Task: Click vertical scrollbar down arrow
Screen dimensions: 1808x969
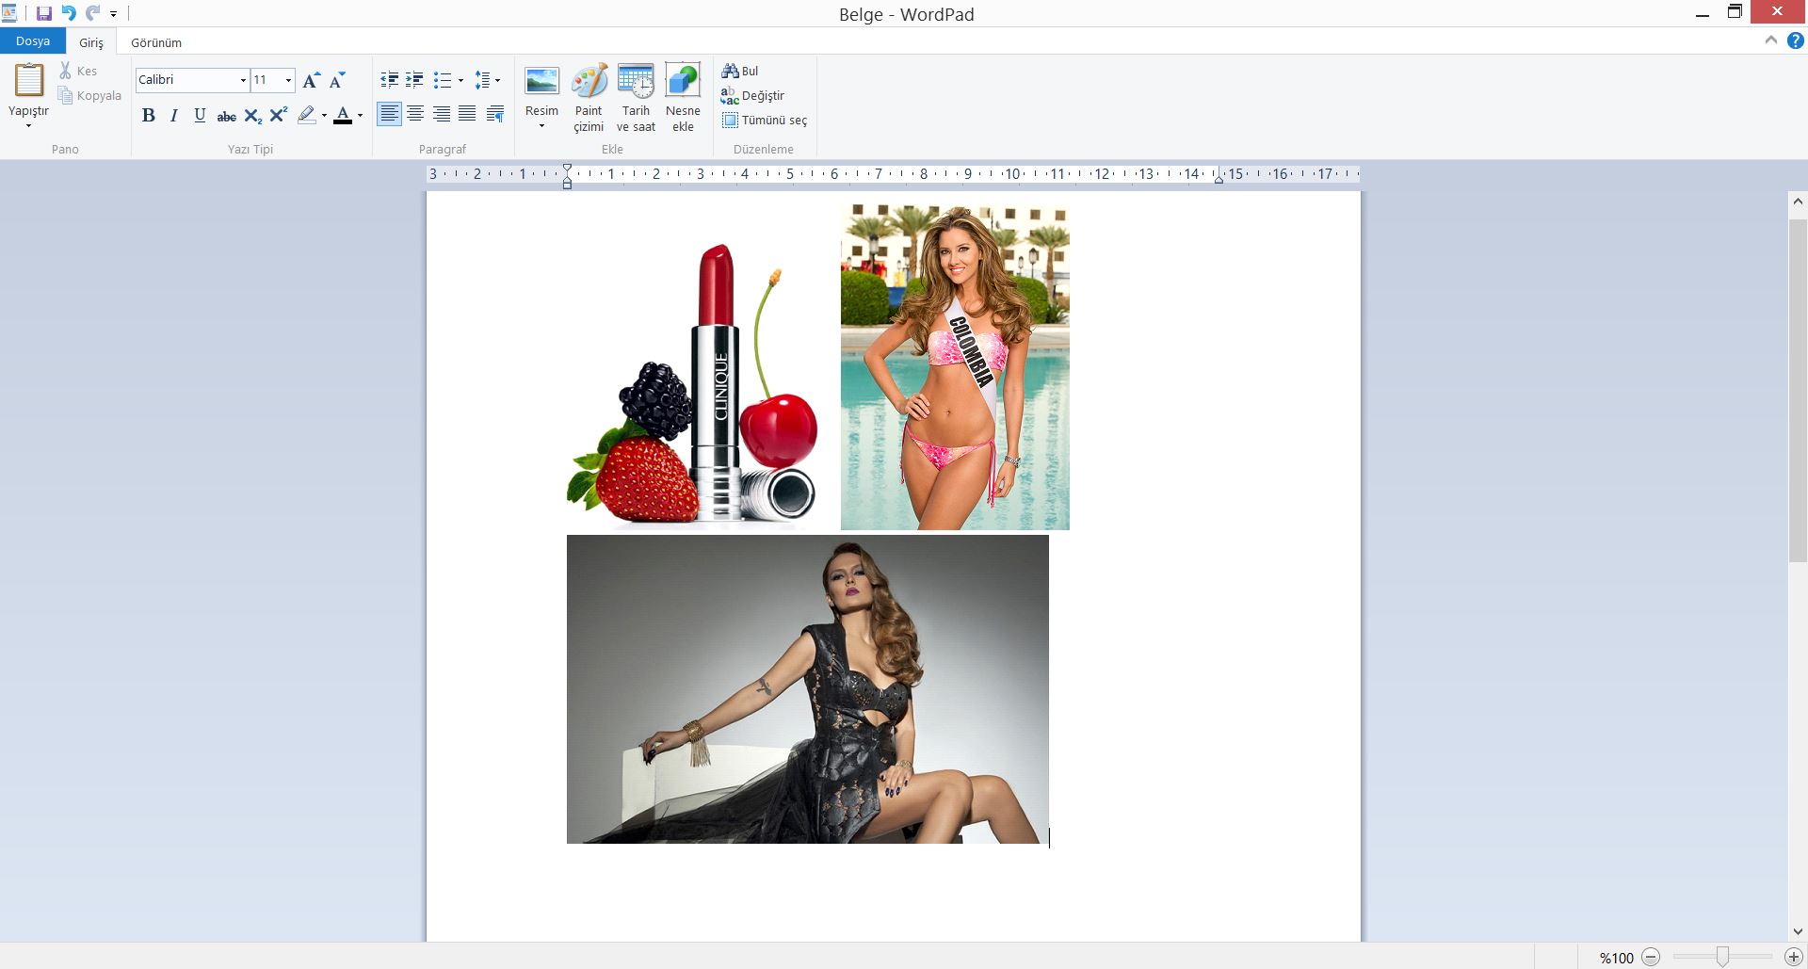Action: point(1798,931)
